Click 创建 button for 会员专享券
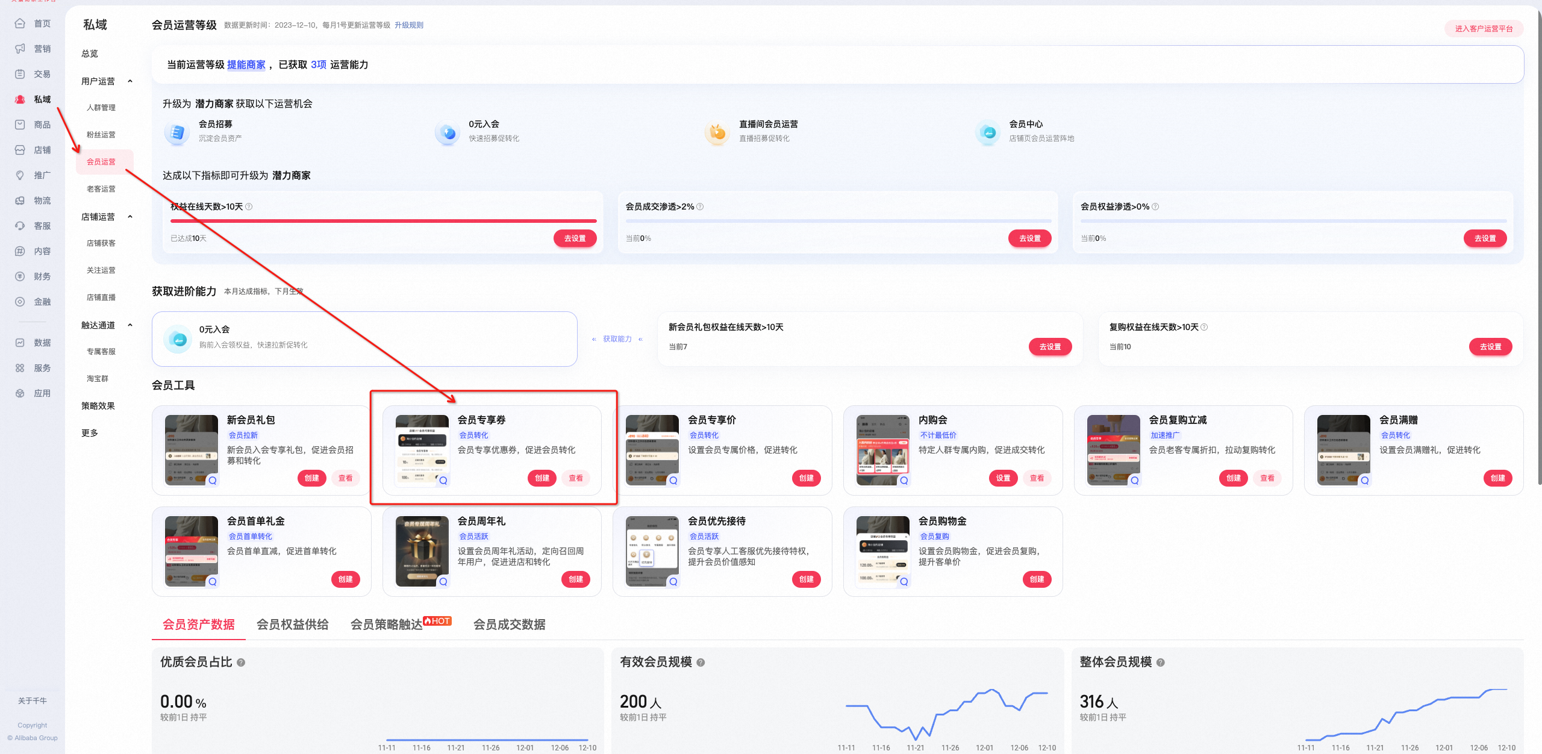The width and height of the screenshot is (1542, 754). tap(542, 478)
